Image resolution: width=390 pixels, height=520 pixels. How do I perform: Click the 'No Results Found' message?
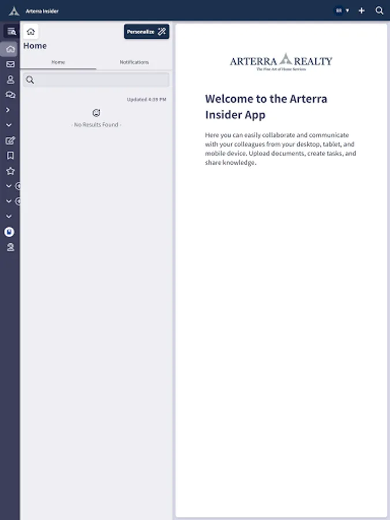click(x=96, y=125)
